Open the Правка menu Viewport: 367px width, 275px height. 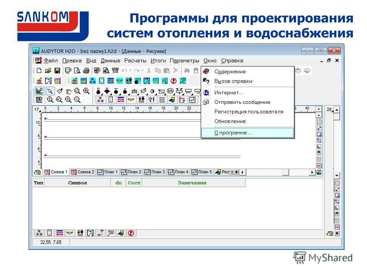tap(72, 61)
